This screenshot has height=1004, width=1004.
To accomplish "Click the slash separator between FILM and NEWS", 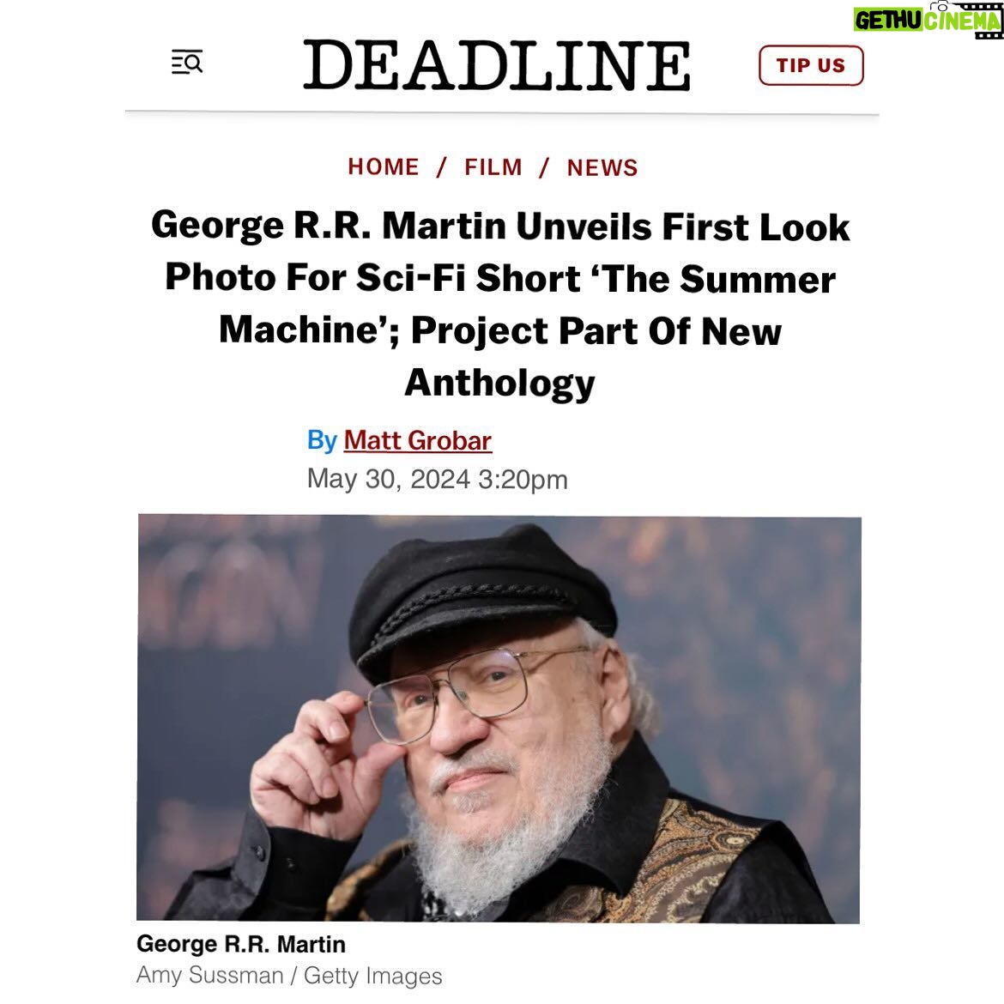I will coord(544,167).
